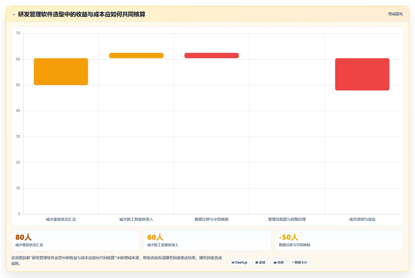Click the 进度 tag
Image resolution: width=415 pixels, height=278 pixels.
pyautogui.click(x=278, y=262)
